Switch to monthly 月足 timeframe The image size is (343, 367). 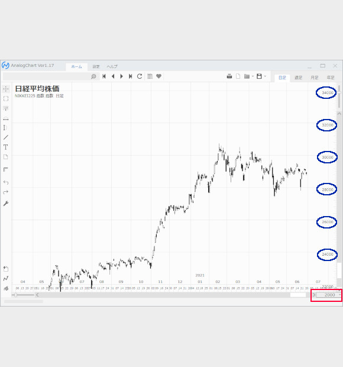click(x=314, y=78)
